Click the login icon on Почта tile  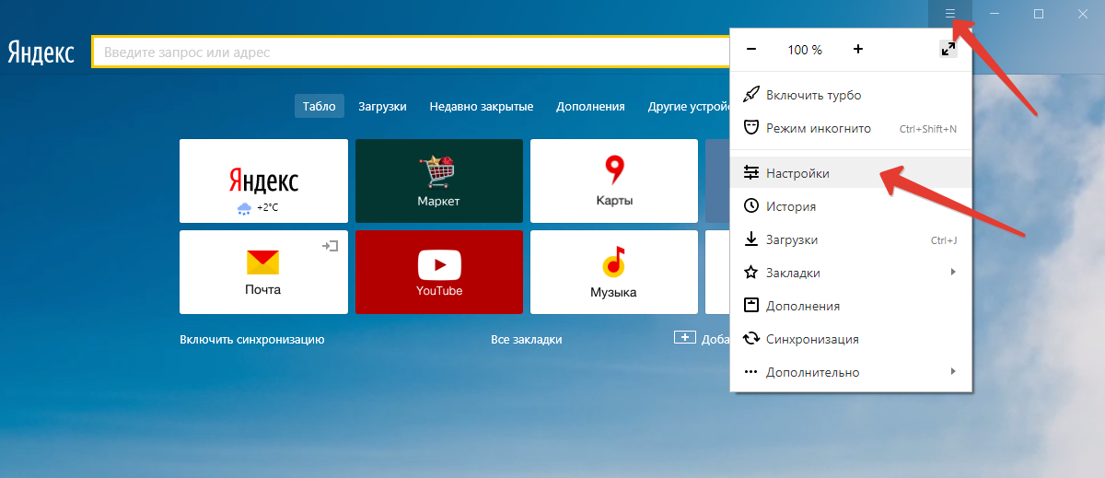click(330, 246)
